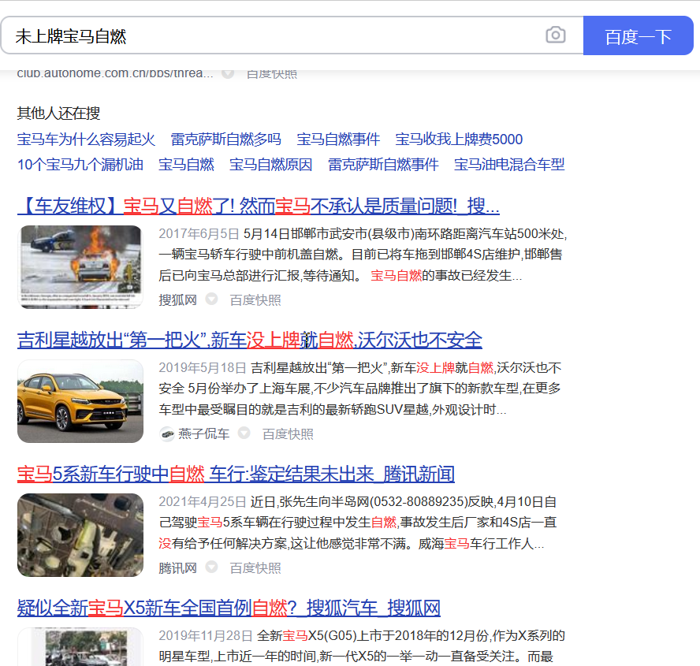Expand the dropdown arrow next to 搜狐网
The image size is (700, 666).
(x=211, y=299)
